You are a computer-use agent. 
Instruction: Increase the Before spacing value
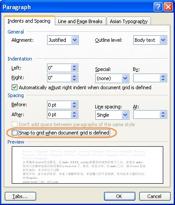74,103
